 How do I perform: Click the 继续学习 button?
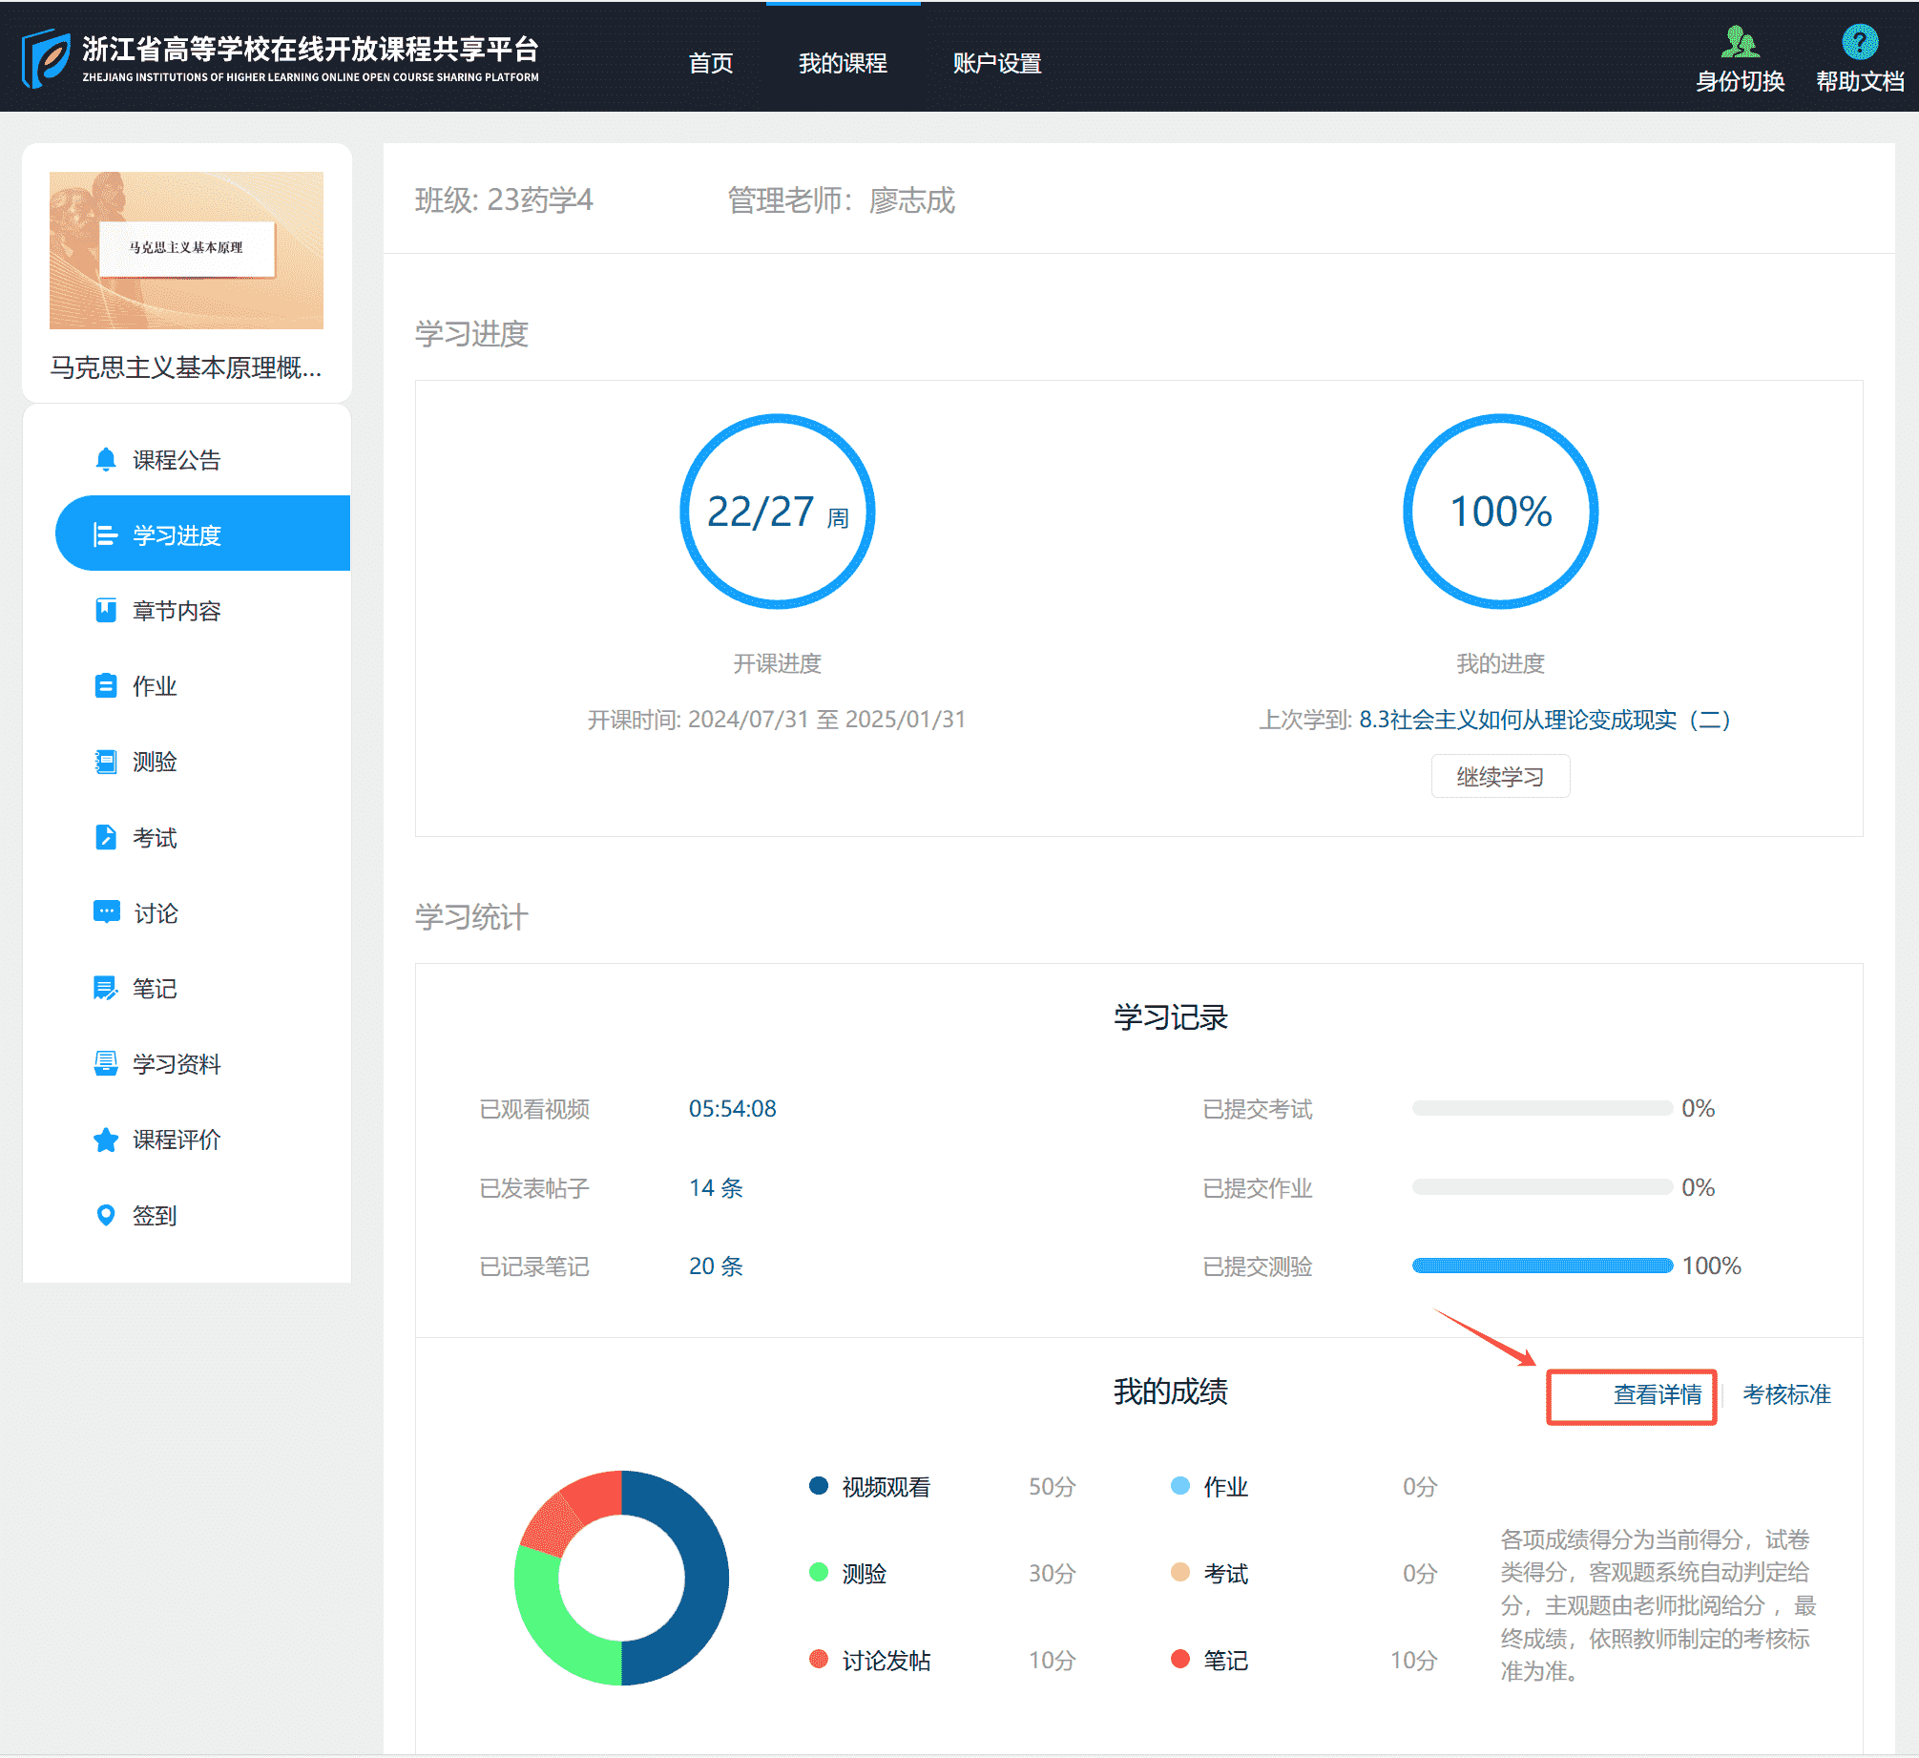(x=1499, y=777)
